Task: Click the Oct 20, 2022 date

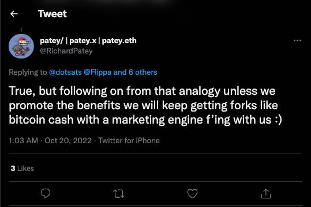Action: (x=68, y=140)
